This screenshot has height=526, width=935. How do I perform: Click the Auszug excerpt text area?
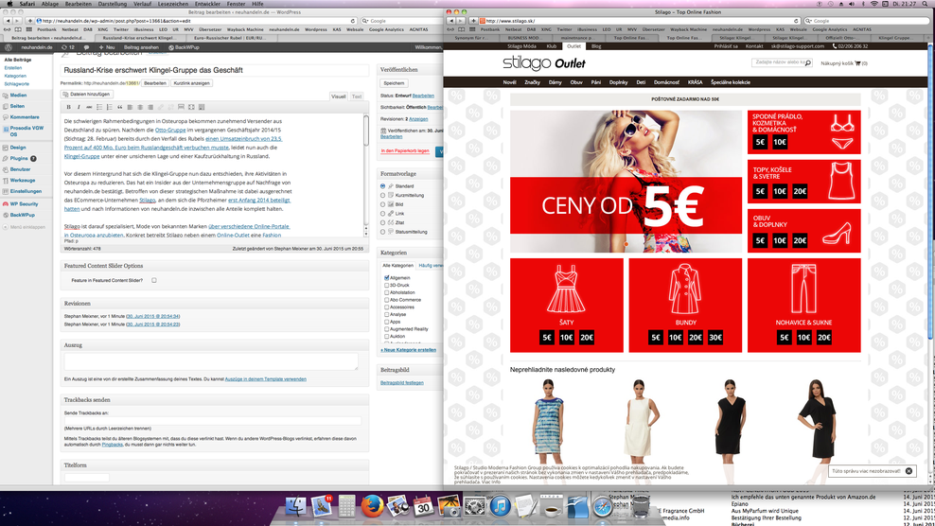tap(211, 360)
